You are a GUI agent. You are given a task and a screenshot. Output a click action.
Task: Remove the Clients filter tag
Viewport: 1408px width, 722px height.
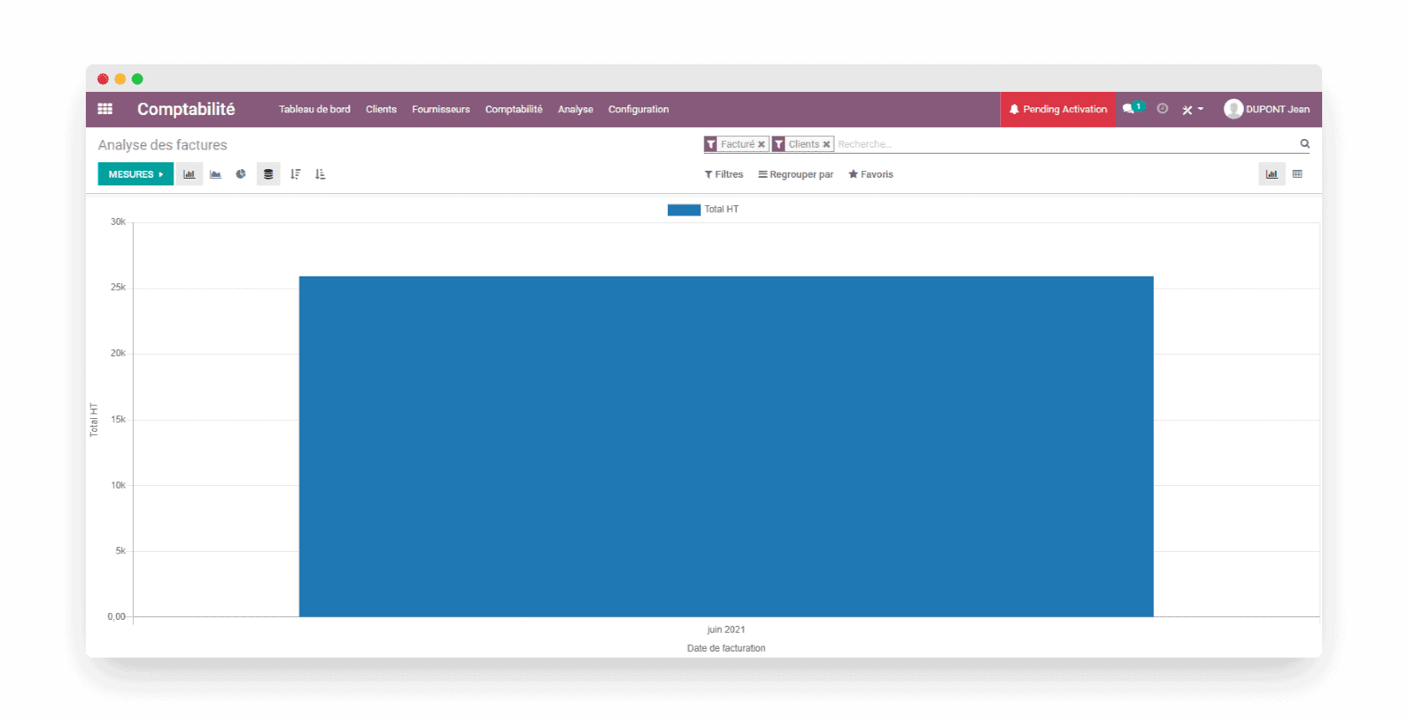(x=827, y=144)
